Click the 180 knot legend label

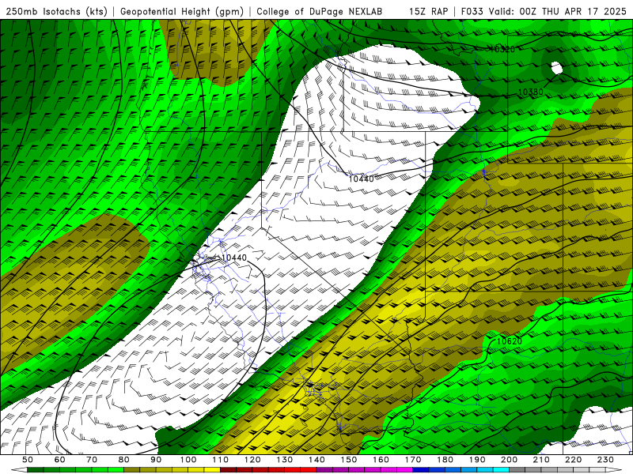pos(445,460)
